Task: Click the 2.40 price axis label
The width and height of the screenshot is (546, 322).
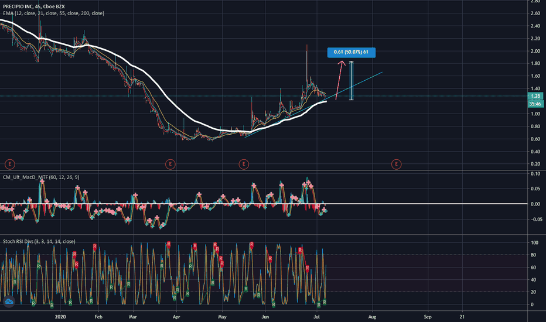Action: click(535, 26)
